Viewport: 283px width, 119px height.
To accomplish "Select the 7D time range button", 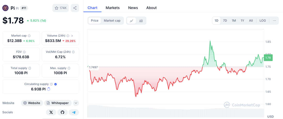I will point(225,21).
